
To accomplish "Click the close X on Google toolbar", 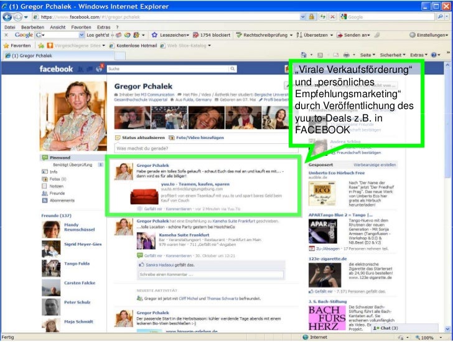I will pos(6,35).
